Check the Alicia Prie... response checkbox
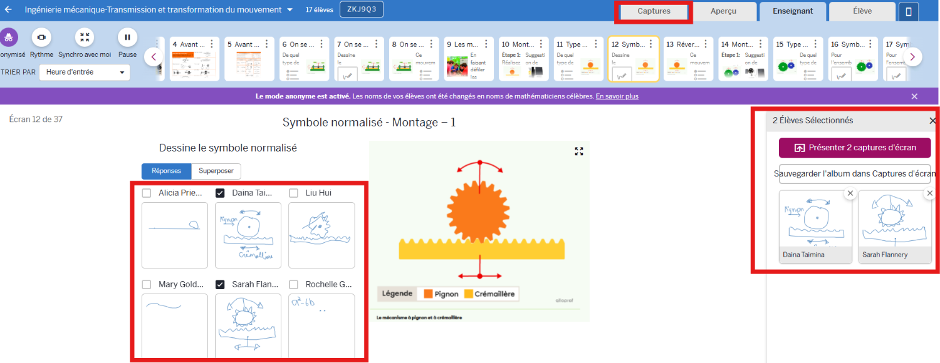Screen dimensions: 940x363 [x=147, y=193]
